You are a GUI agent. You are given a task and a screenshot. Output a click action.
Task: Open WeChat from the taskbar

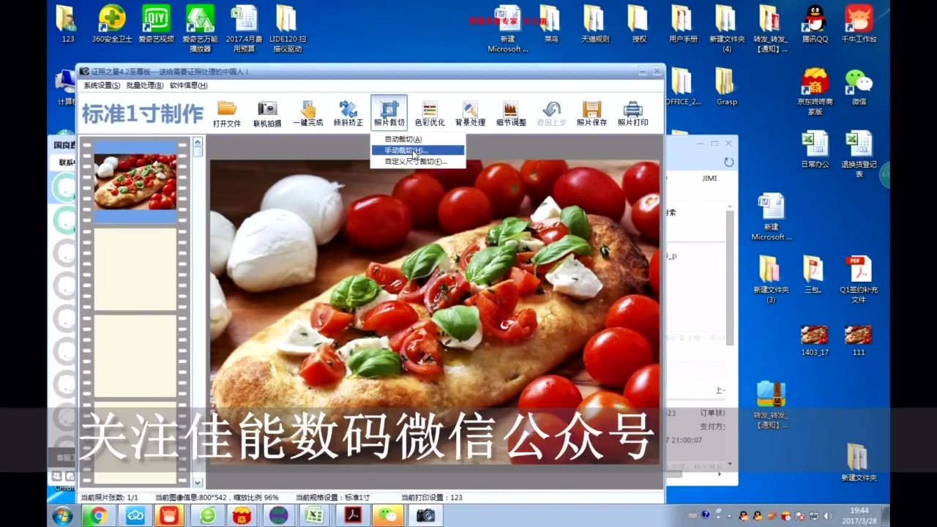(x=387, y=516)
